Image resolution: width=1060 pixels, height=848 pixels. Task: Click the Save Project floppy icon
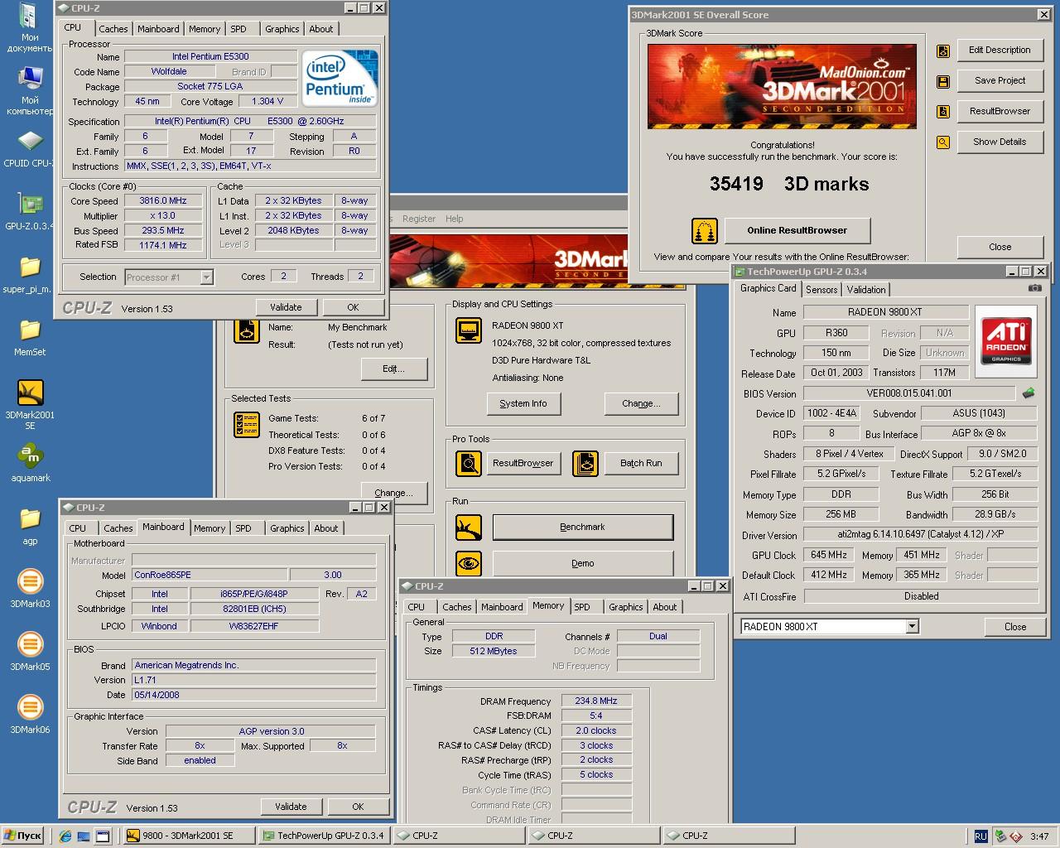point(943,81)
